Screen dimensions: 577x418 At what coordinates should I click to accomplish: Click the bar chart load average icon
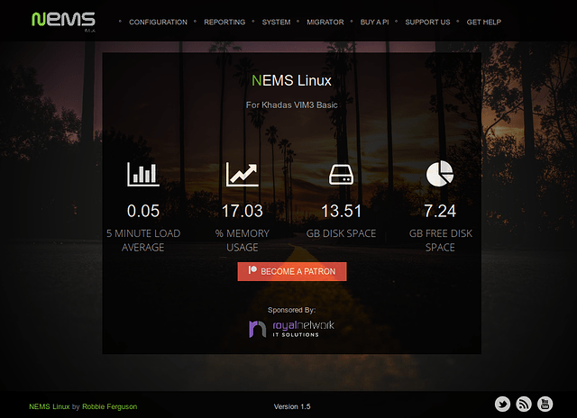[143, 174]
